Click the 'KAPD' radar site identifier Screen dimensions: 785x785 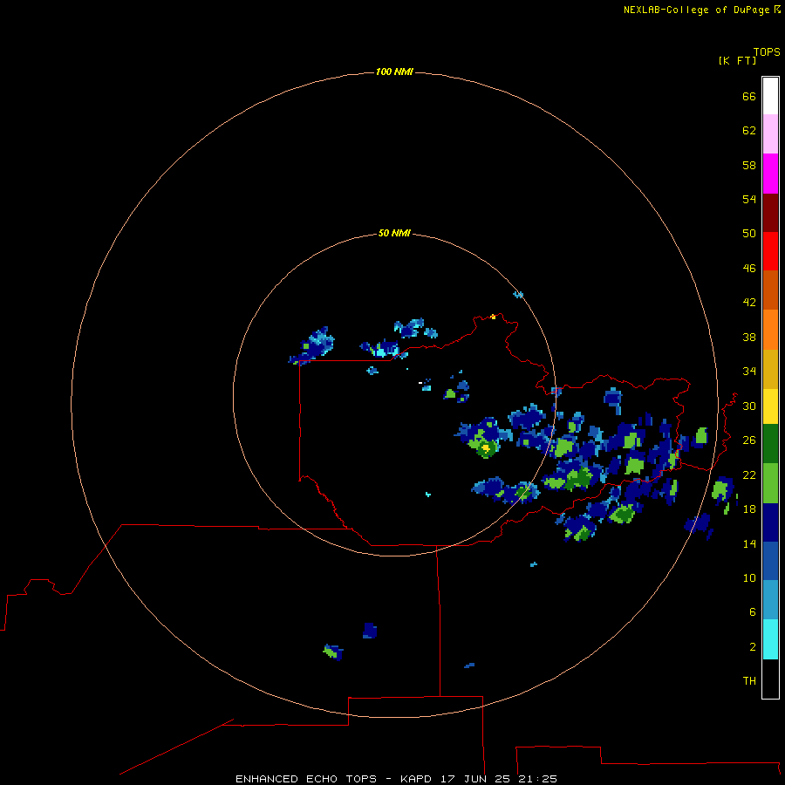pyautogui.click(x=417, y=779)
